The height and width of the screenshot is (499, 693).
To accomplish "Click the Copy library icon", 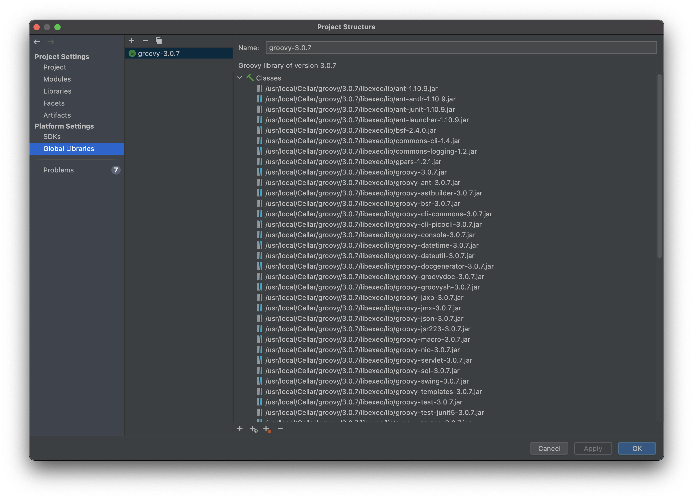I will [159, 41].
